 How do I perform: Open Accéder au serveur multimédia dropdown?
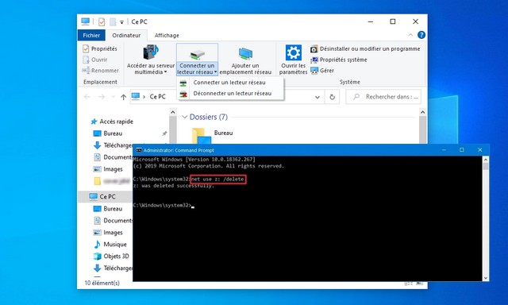pos(151,60)
